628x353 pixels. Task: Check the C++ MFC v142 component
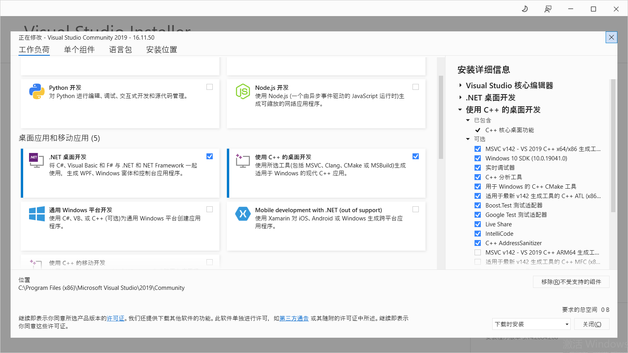(478, 262)
